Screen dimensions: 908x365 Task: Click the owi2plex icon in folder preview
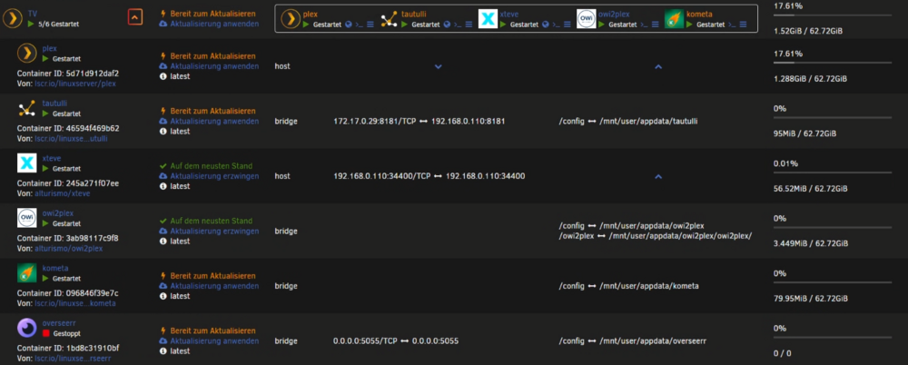[x=587, y=18]
